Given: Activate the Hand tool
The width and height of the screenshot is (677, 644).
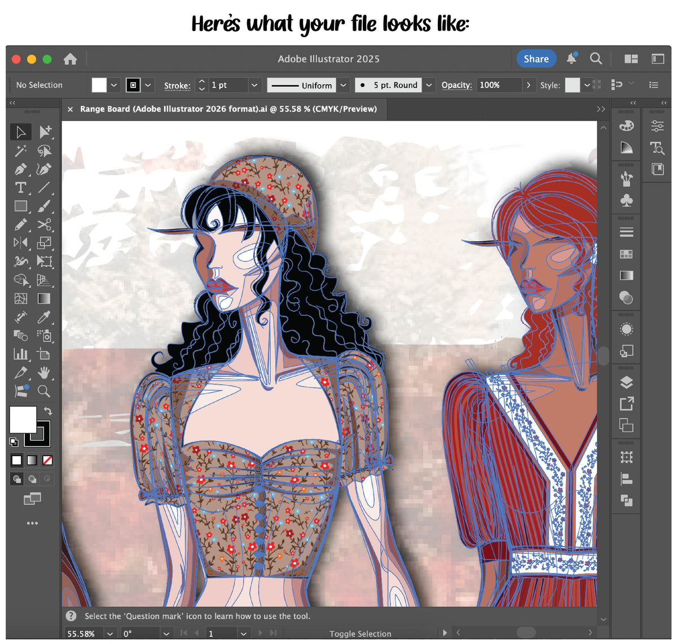Looking at the screenshot, I should 44,372.
